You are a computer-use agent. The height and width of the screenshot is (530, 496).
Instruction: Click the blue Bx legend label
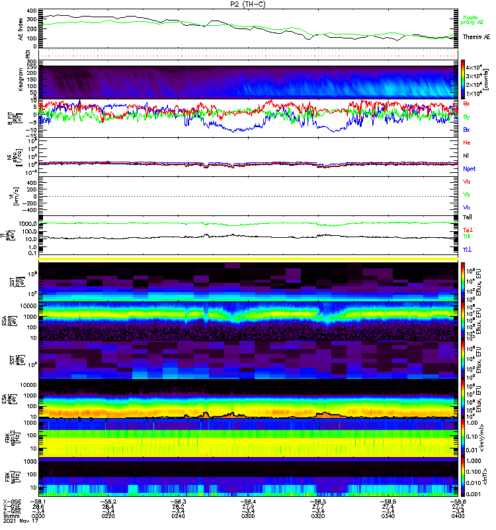pos(466,130)
